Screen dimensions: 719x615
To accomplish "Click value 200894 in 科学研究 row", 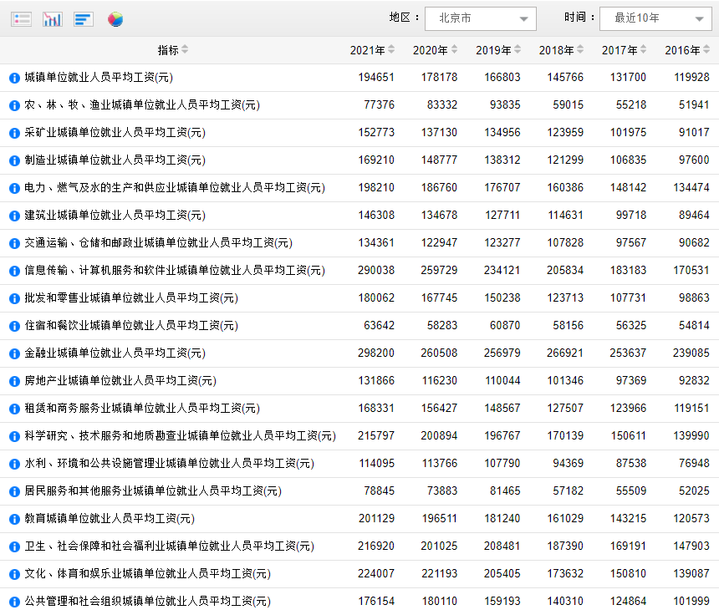I will click(x=439, y=436).
